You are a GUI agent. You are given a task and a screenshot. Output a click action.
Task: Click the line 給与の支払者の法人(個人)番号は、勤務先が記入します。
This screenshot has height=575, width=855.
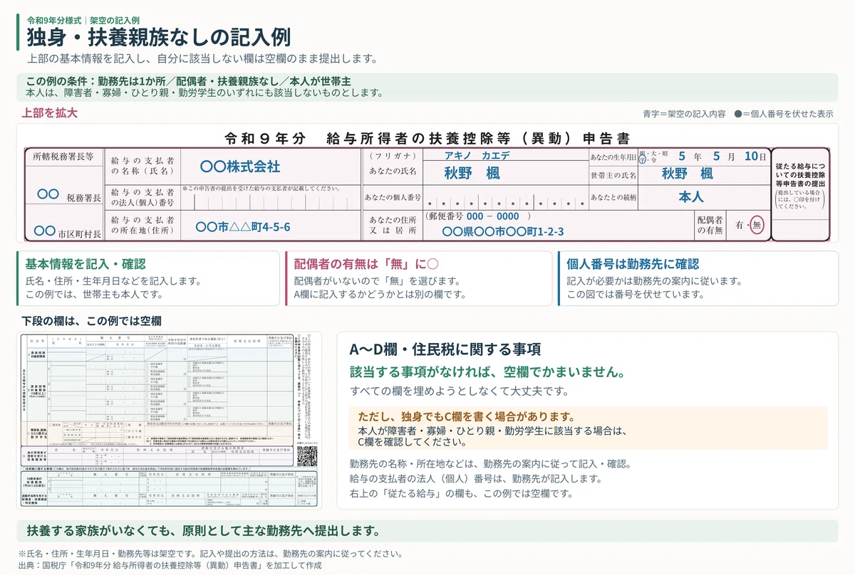(477, 478)
